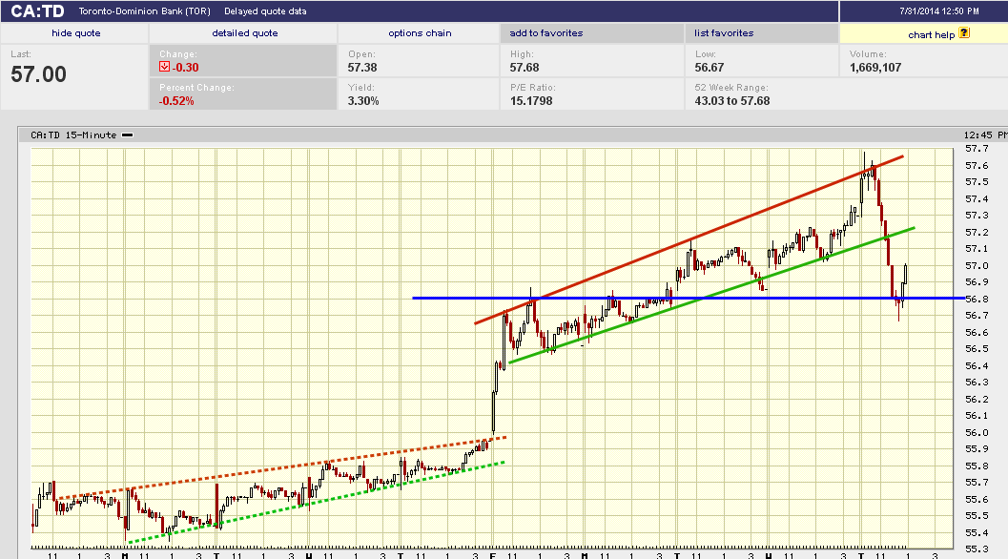Viewport: 1008px width, 559px height.
Task: Click the hide quote link
Action: point(76,32)
